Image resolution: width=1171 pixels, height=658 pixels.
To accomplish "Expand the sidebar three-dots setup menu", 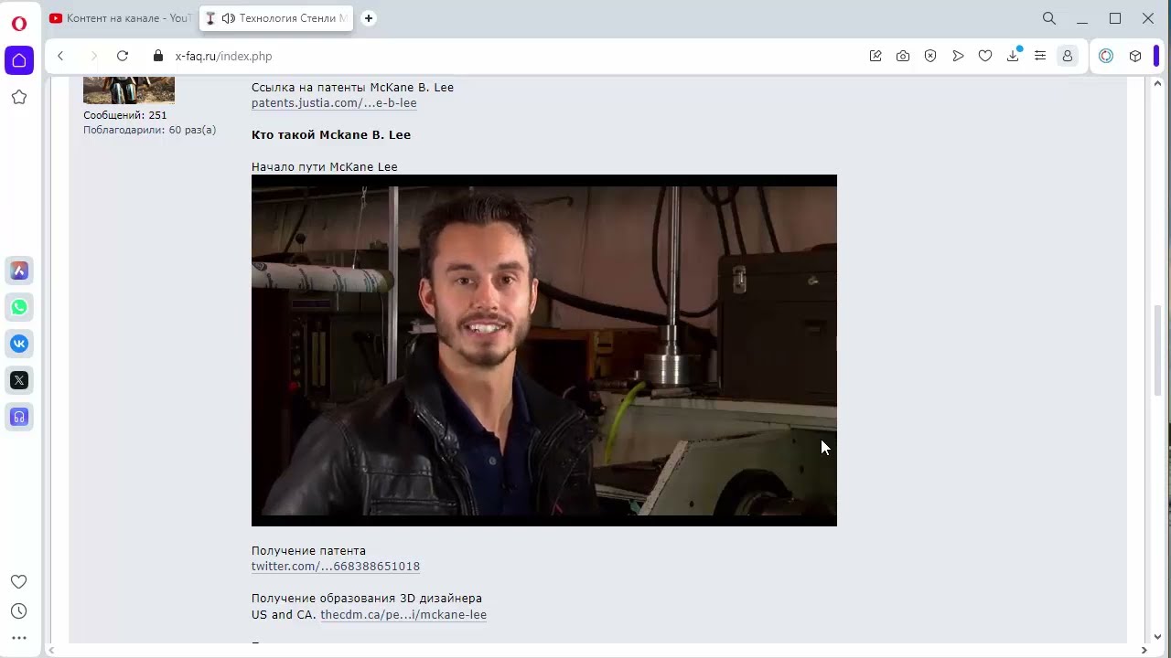I will [19, 638].
